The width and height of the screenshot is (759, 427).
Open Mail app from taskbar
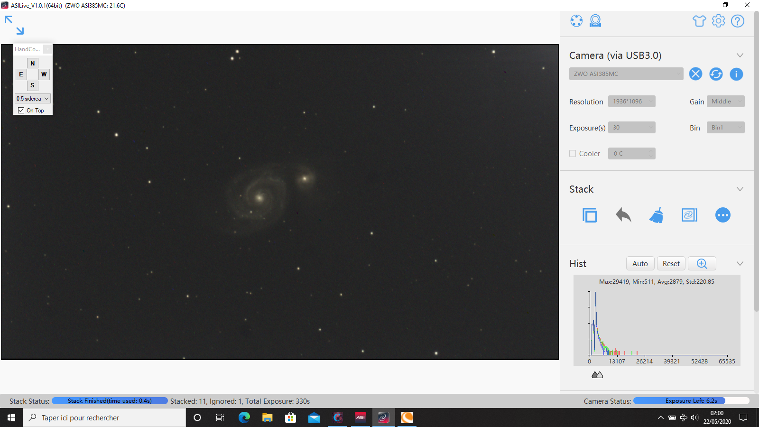point(314,418)
